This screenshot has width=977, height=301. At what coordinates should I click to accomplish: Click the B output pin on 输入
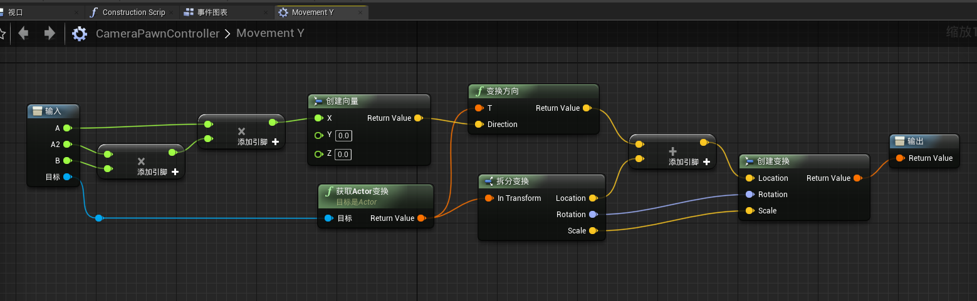pos(68,160)
